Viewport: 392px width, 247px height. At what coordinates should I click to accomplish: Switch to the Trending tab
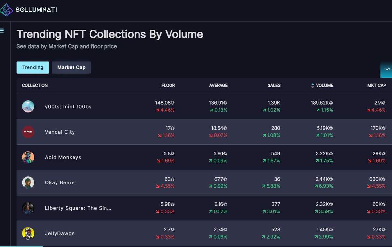[x=33, y=67]
